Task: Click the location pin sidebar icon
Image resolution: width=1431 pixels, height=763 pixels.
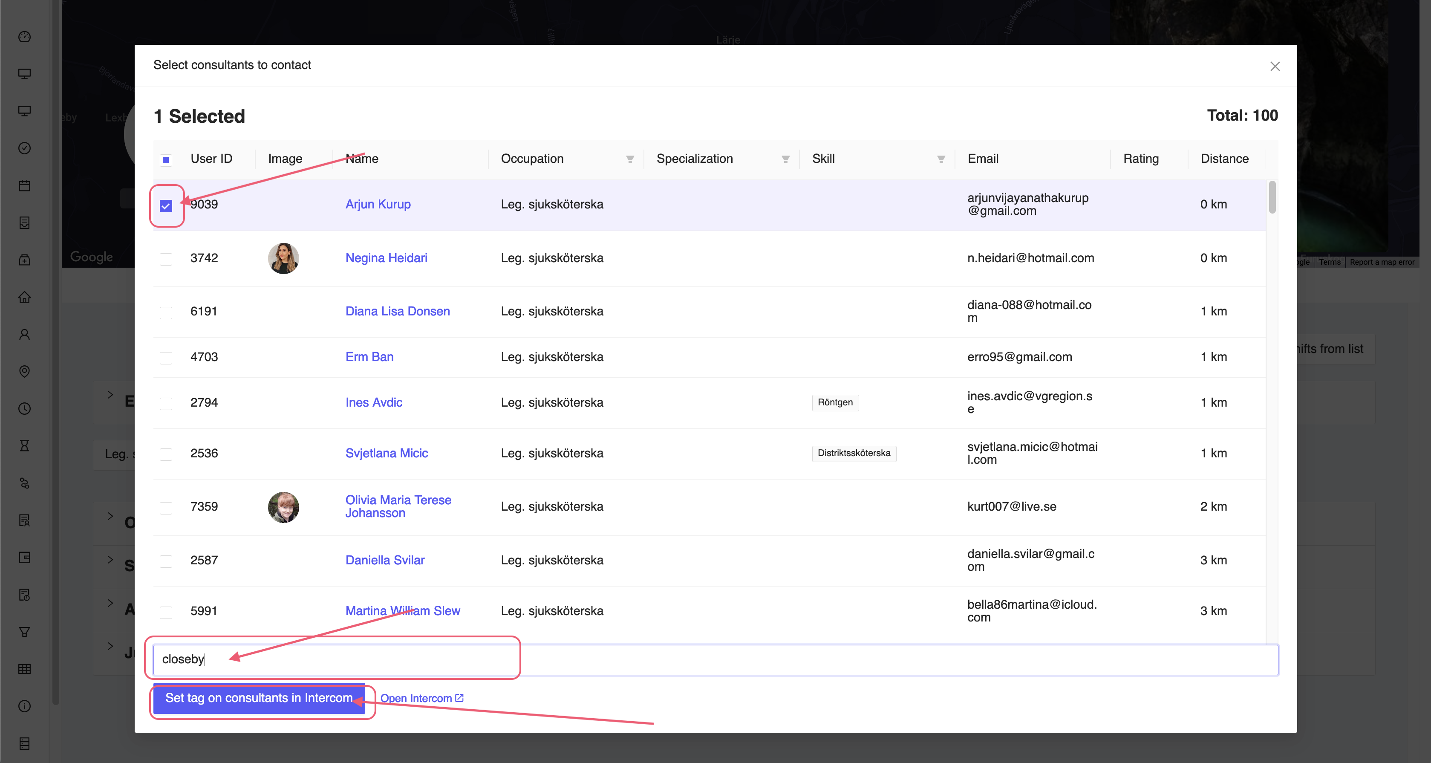Action: (x=24, y=371)
